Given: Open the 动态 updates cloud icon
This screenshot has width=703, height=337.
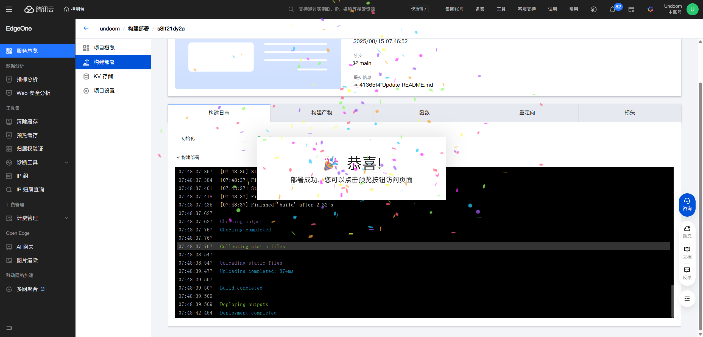Looking at the screenshot, I should (687, 232).
